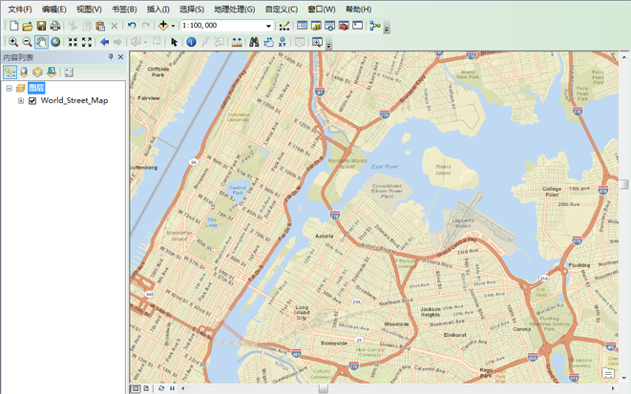Toggle List By Drawing Order view

[x=10, y=73]
